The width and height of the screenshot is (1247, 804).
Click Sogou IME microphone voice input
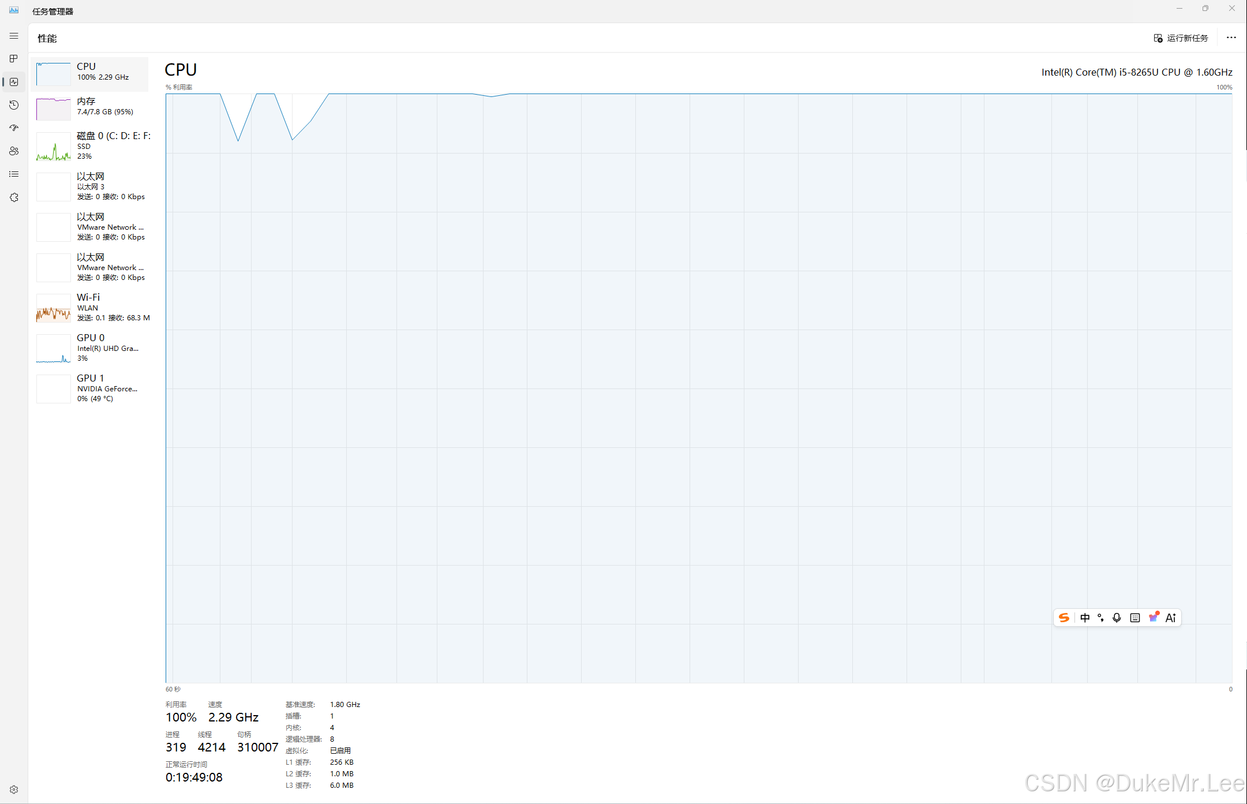click(1117, 618)
